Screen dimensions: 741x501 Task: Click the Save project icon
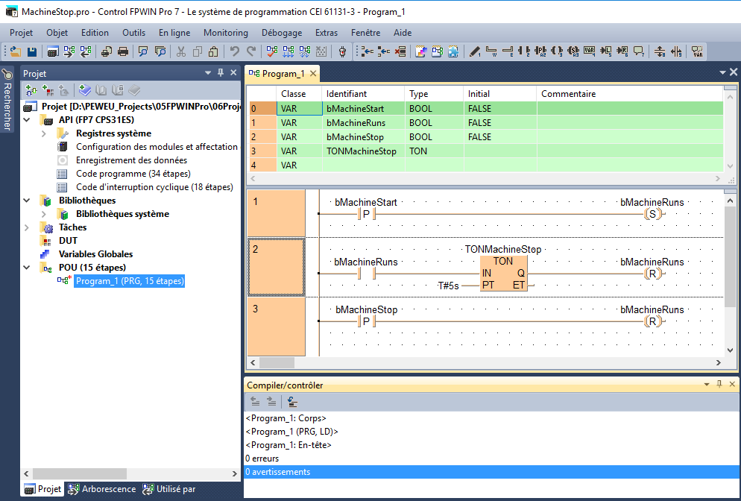point(32,51)
